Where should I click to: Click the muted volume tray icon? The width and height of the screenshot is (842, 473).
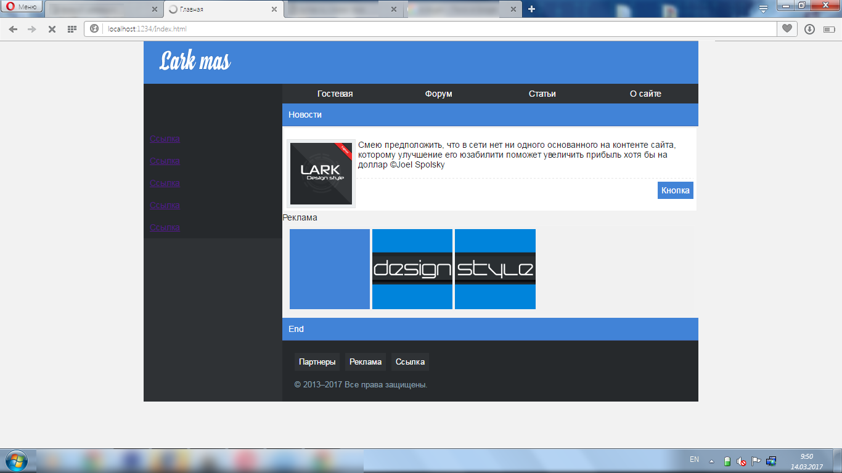[x=742, y=461]
